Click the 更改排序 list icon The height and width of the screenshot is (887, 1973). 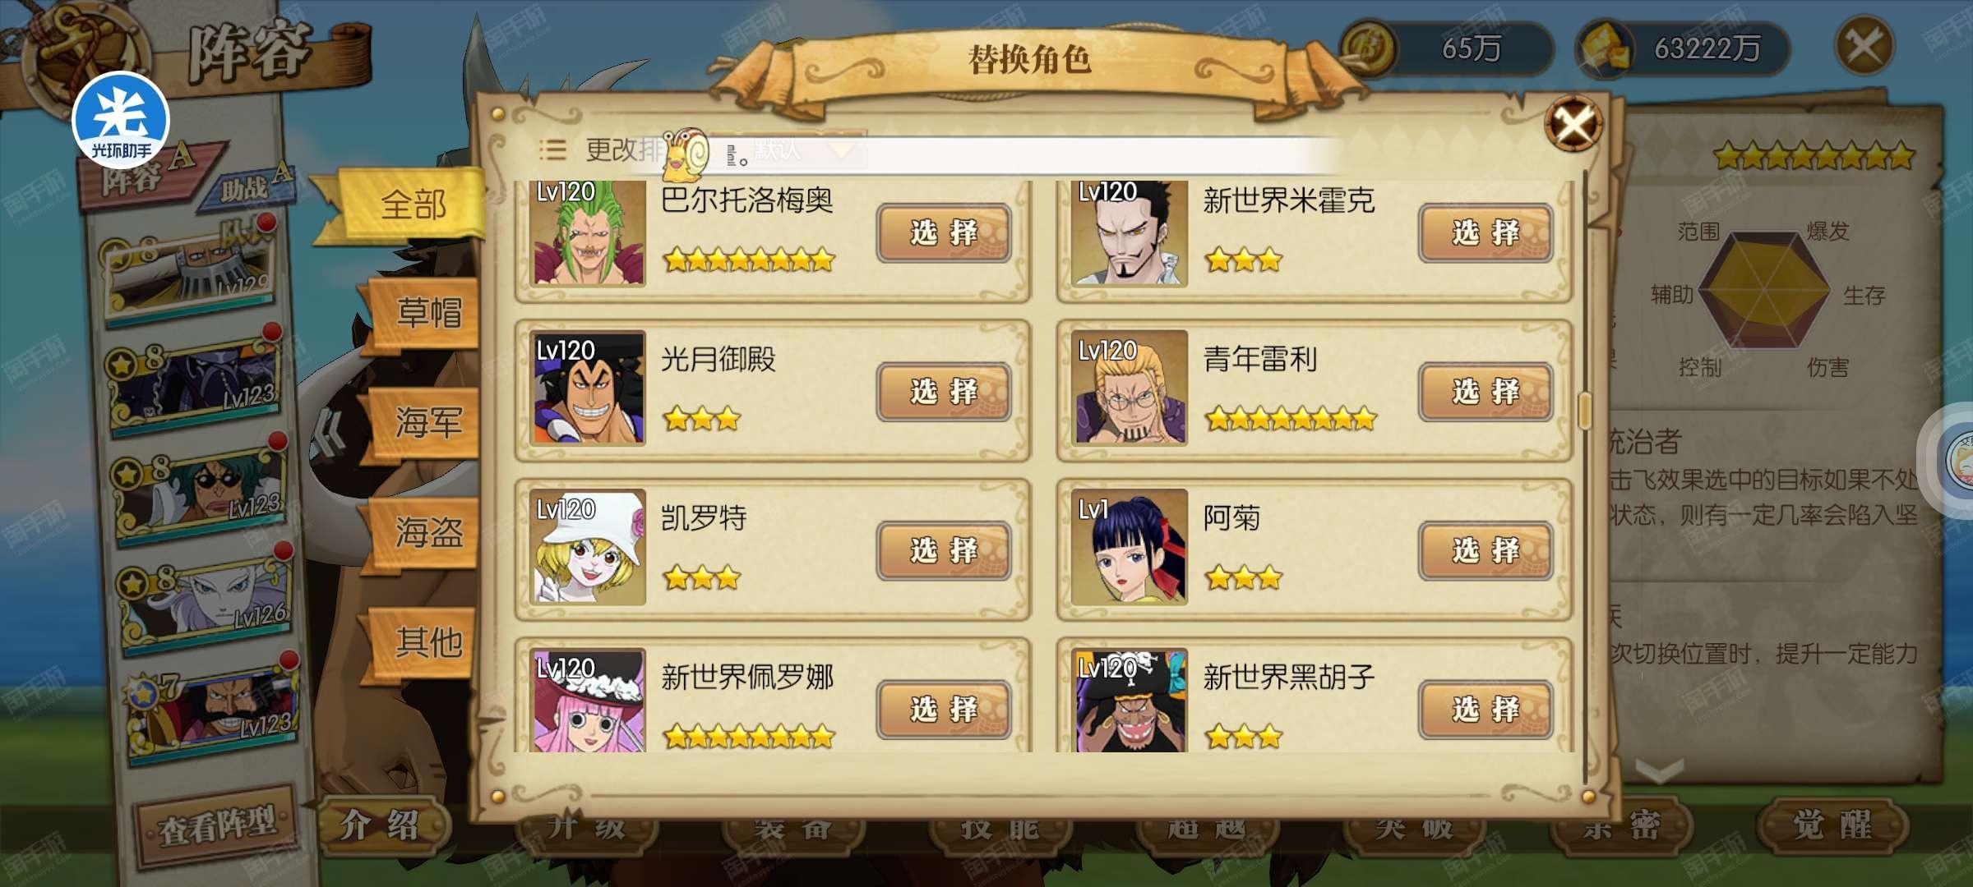click(552, 149)
